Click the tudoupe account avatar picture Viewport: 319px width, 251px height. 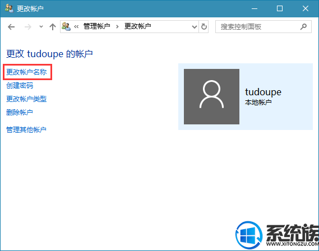coord(211,96)
